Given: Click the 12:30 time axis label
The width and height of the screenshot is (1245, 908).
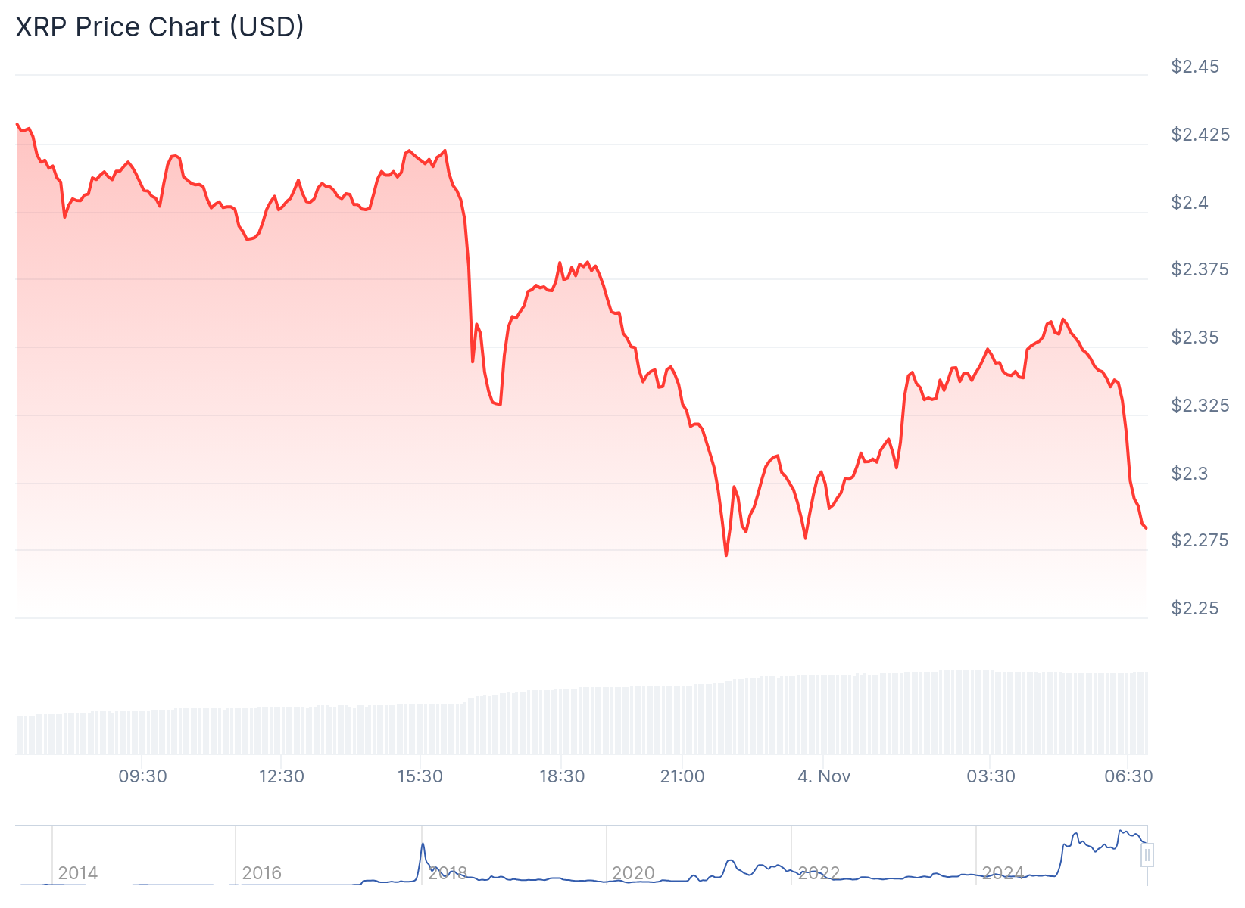Looking at the screenshot, I should [x=282, y=776].
